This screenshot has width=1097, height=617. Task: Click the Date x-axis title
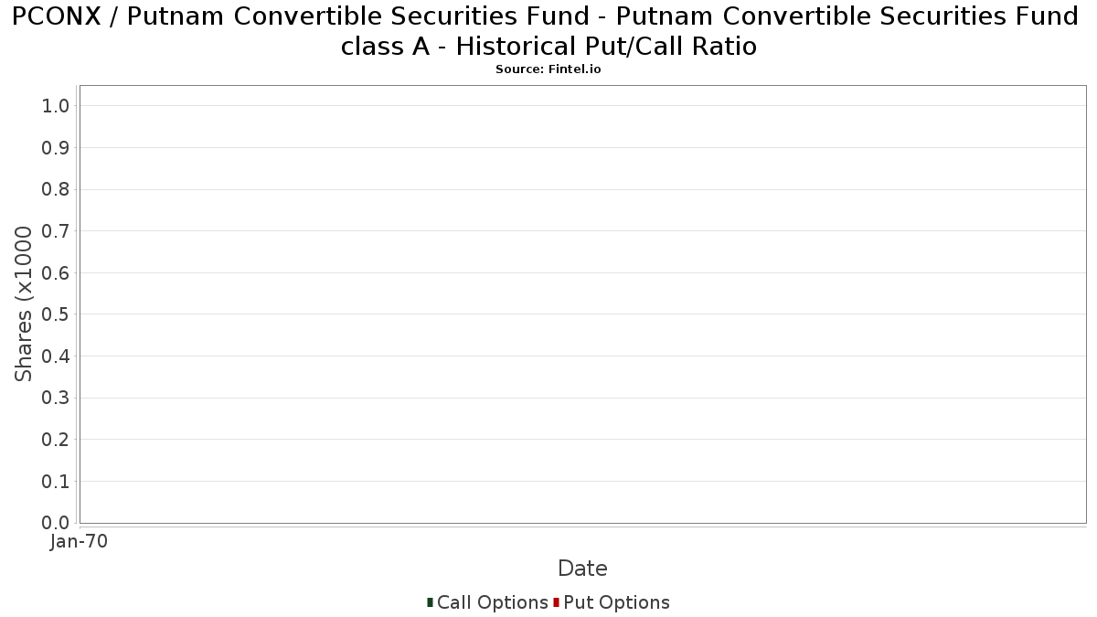pos(582,569)
